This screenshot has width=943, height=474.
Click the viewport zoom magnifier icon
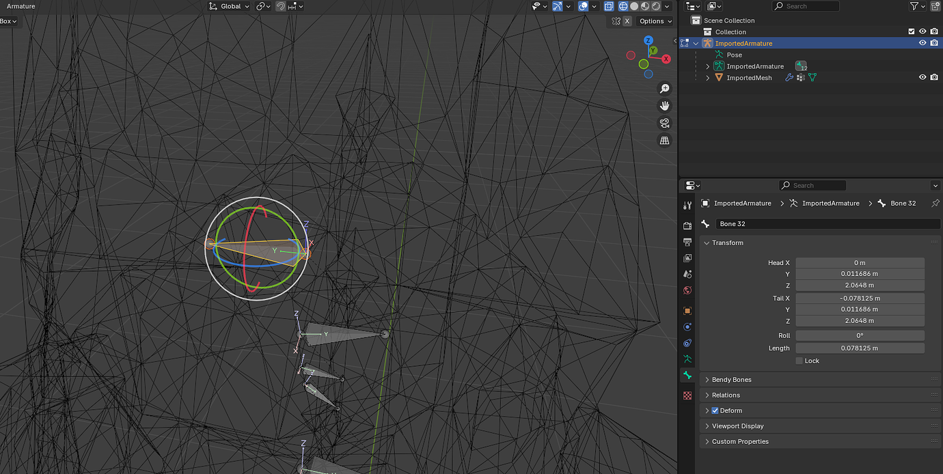coord(664,89)
